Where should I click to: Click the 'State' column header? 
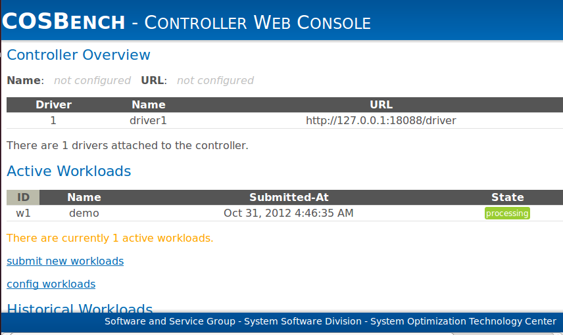tap(507, 197)
